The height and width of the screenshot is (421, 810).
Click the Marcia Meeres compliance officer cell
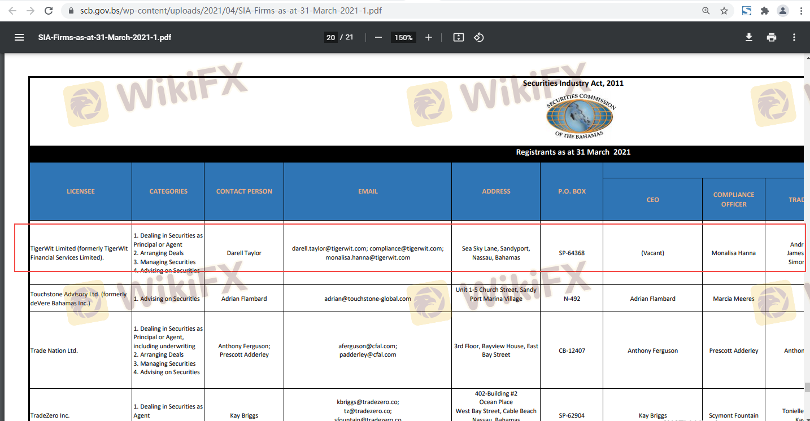[x=734, y=299]
